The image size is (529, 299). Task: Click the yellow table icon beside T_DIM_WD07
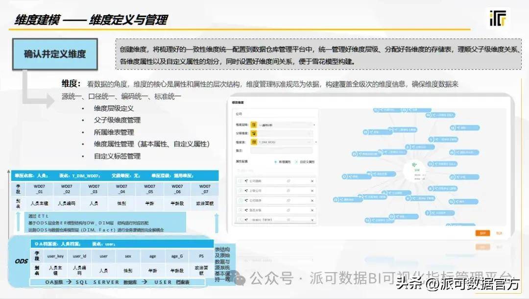pos(254,142)
